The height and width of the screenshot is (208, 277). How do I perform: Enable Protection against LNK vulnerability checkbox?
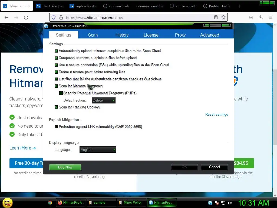point(56,127)
